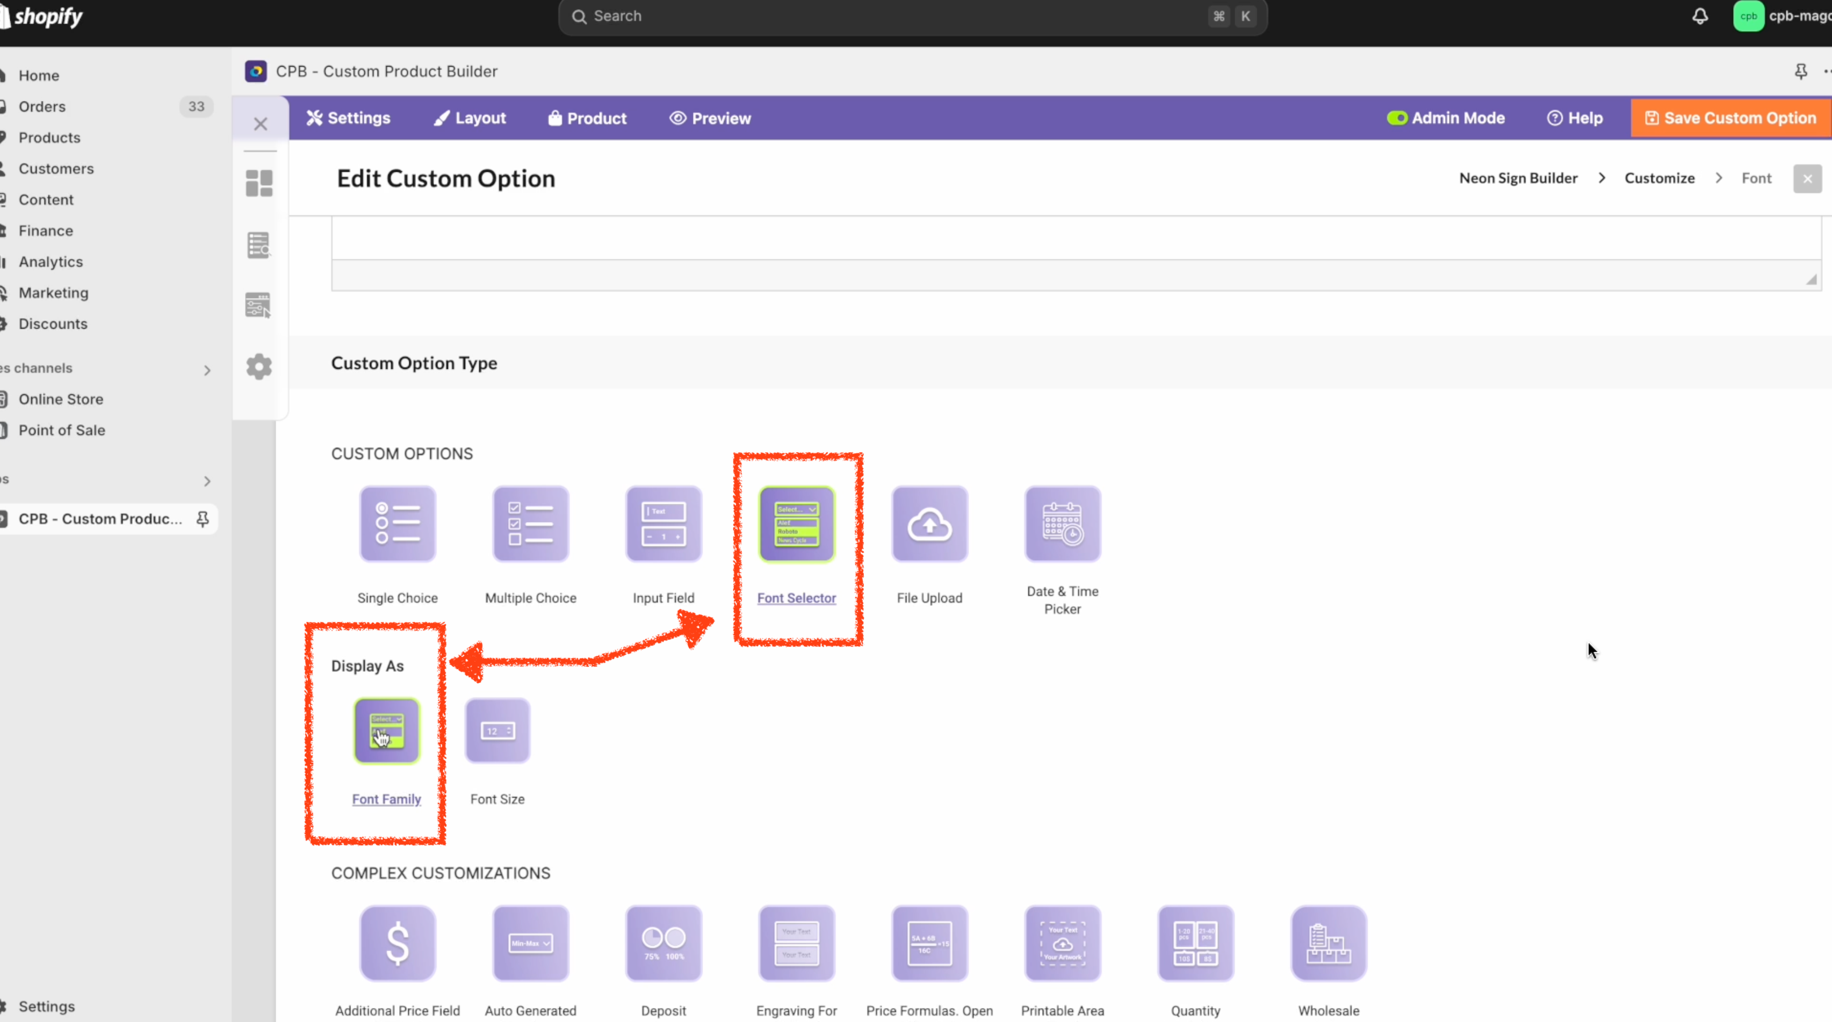Select the Auto Generated option icon
Image resolution: width=1832 pixels, height=1022 pixels.
point(531,943)
